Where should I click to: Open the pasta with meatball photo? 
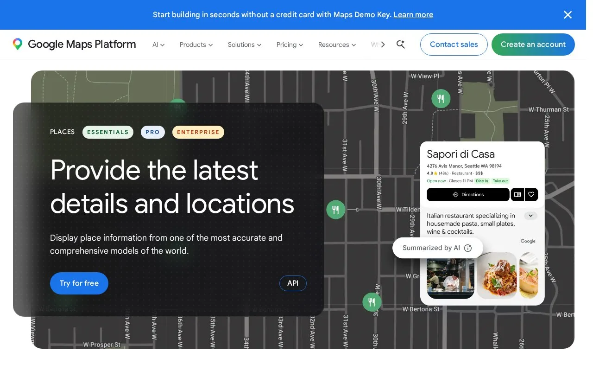(x=497, y=275)
